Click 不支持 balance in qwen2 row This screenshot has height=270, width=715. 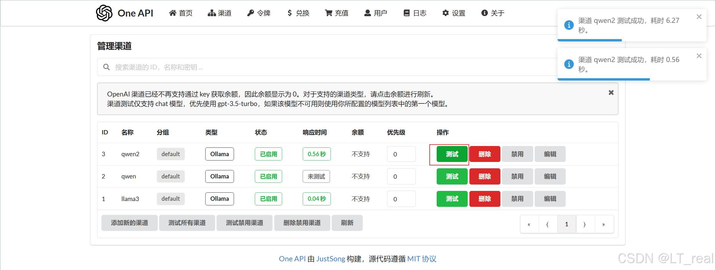coord(361,154)
